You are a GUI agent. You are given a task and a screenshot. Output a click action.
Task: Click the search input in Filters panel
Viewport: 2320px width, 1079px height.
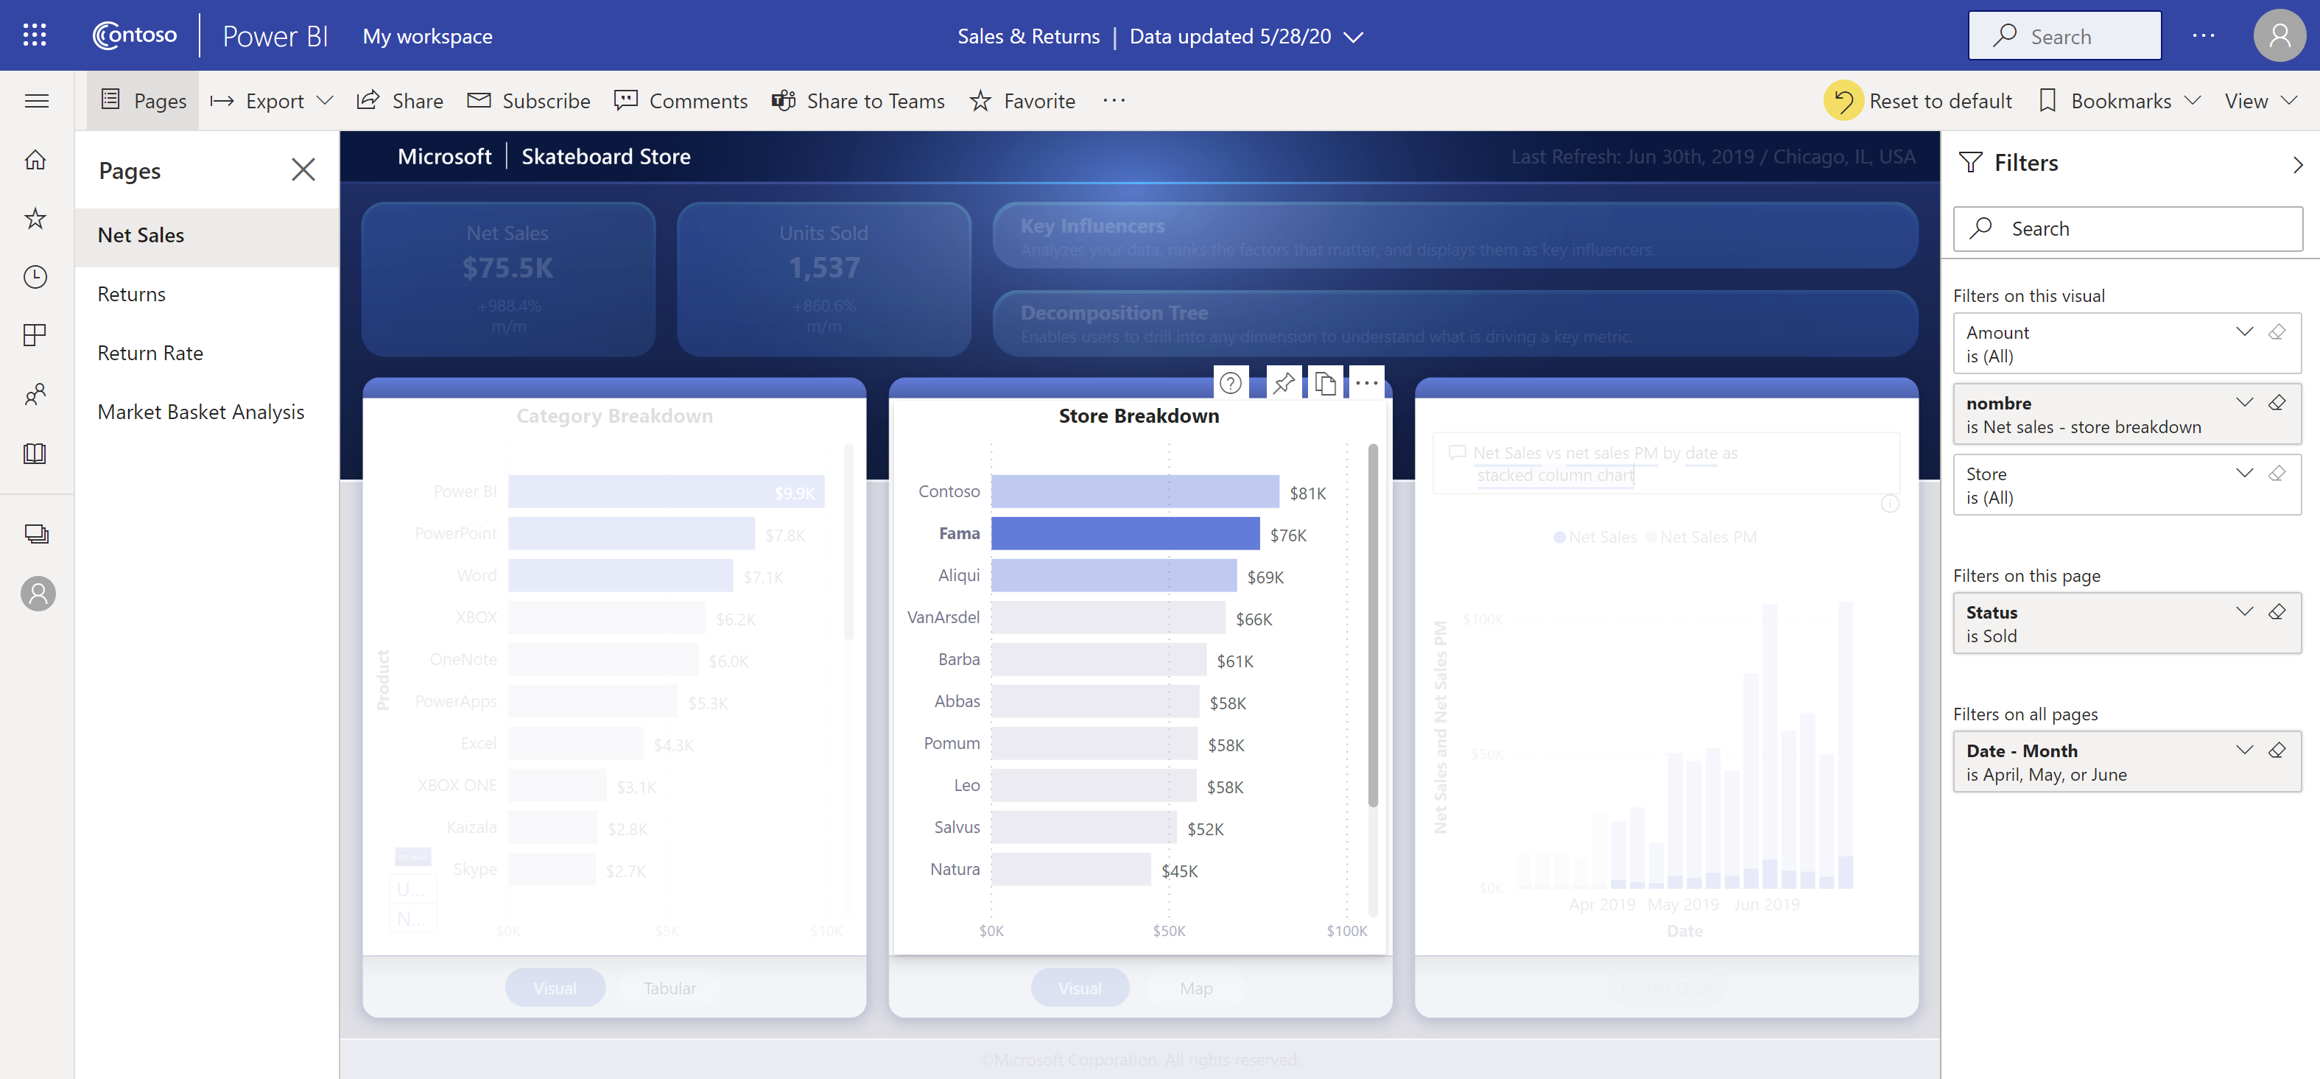pos(2128,228)
